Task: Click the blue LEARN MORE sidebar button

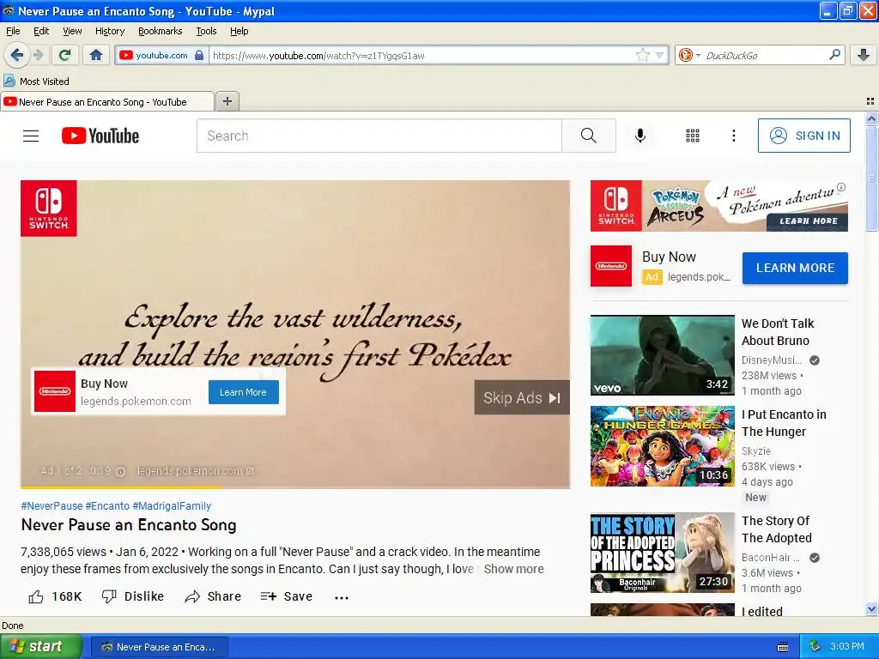Action: (x=795, y=268)
